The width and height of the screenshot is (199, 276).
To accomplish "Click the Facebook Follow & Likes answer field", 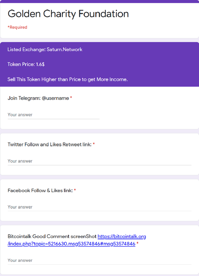I will tap(99, 207).
